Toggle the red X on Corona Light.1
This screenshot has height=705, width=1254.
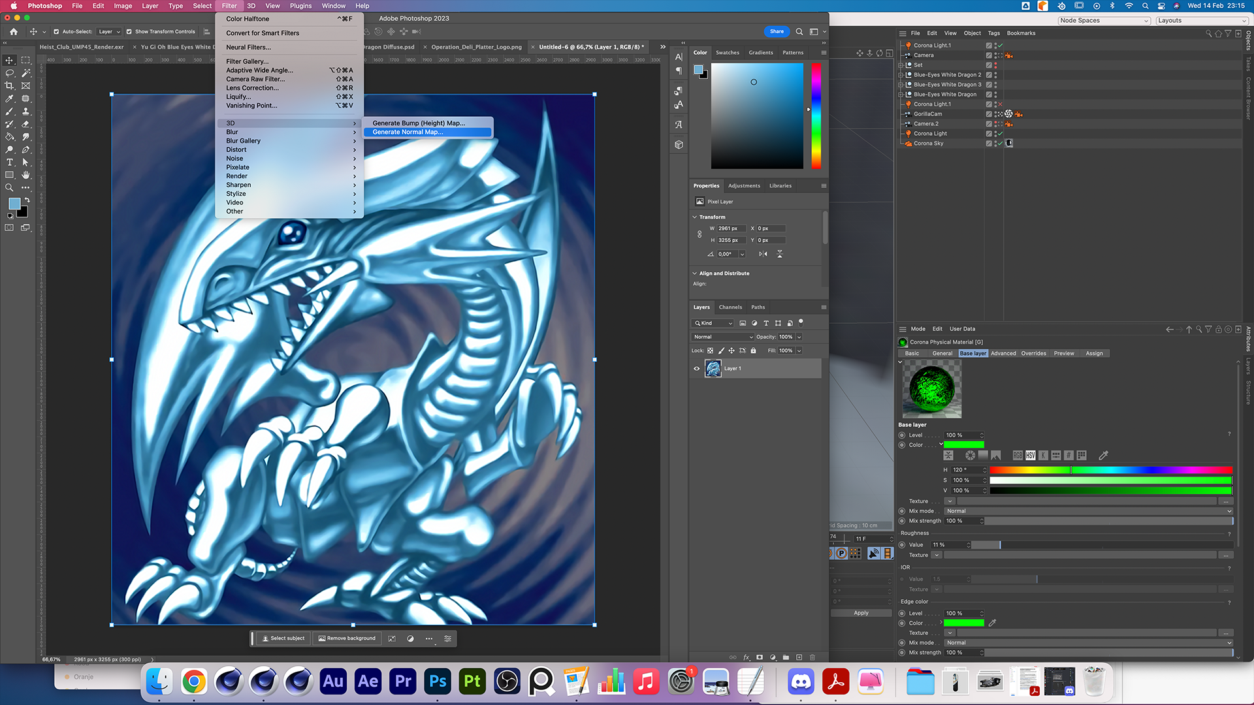click(x=1000, y=104)
